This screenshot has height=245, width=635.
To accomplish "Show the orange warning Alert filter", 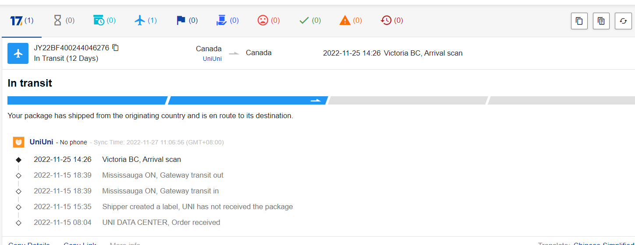I will (x=351, y=21).
